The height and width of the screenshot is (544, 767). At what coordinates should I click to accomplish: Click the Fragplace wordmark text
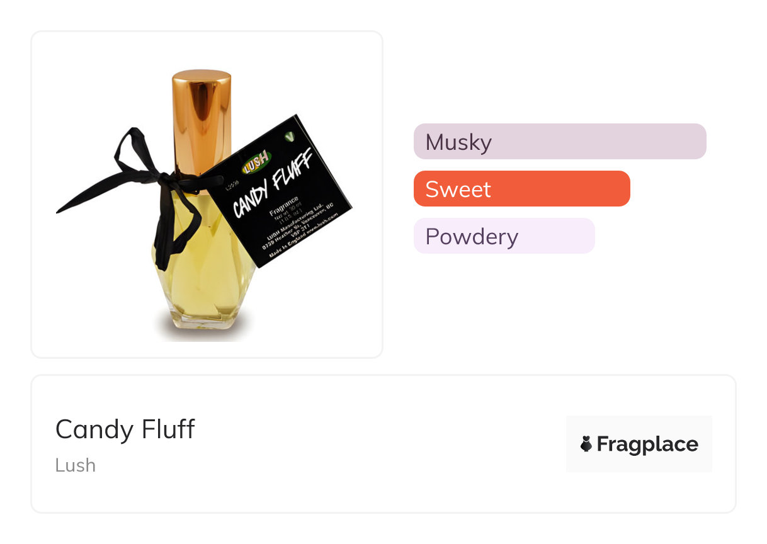647,445
